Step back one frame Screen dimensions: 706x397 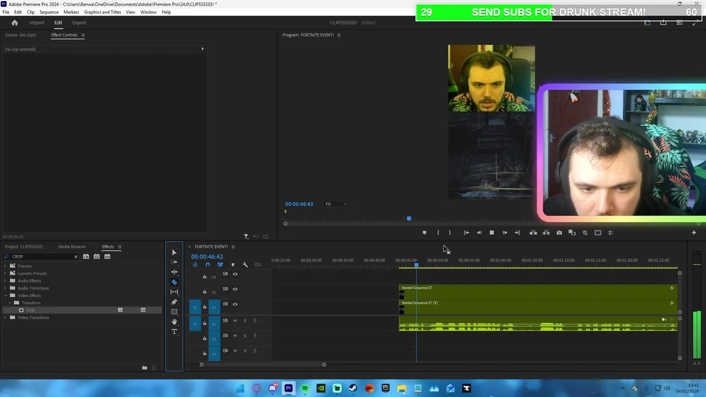click(x=479, y=233)
